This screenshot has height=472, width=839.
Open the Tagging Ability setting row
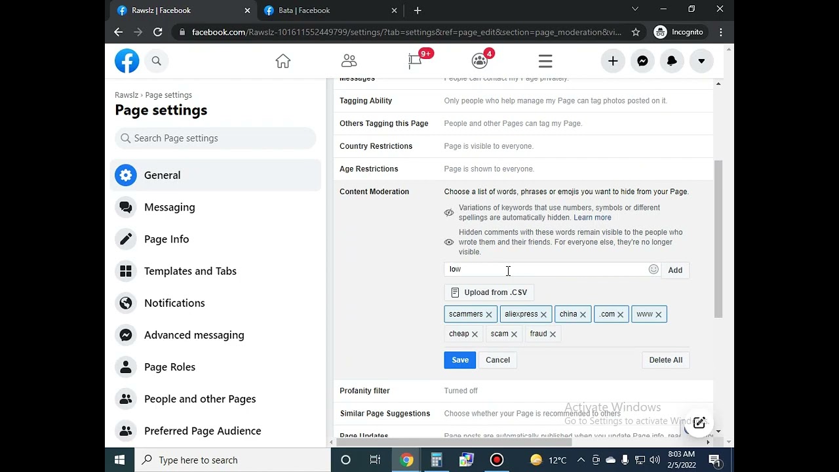coord(523,101)
